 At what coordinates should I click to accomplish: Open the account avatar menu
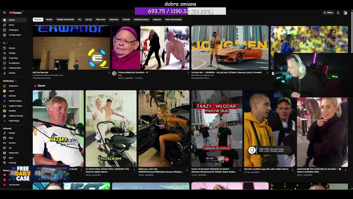345,13
